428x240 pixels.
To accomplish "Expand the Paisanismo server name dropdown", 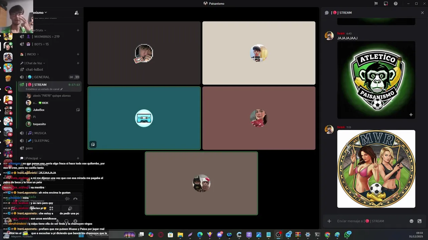I will pyautogui.click(x=40, y=13).
